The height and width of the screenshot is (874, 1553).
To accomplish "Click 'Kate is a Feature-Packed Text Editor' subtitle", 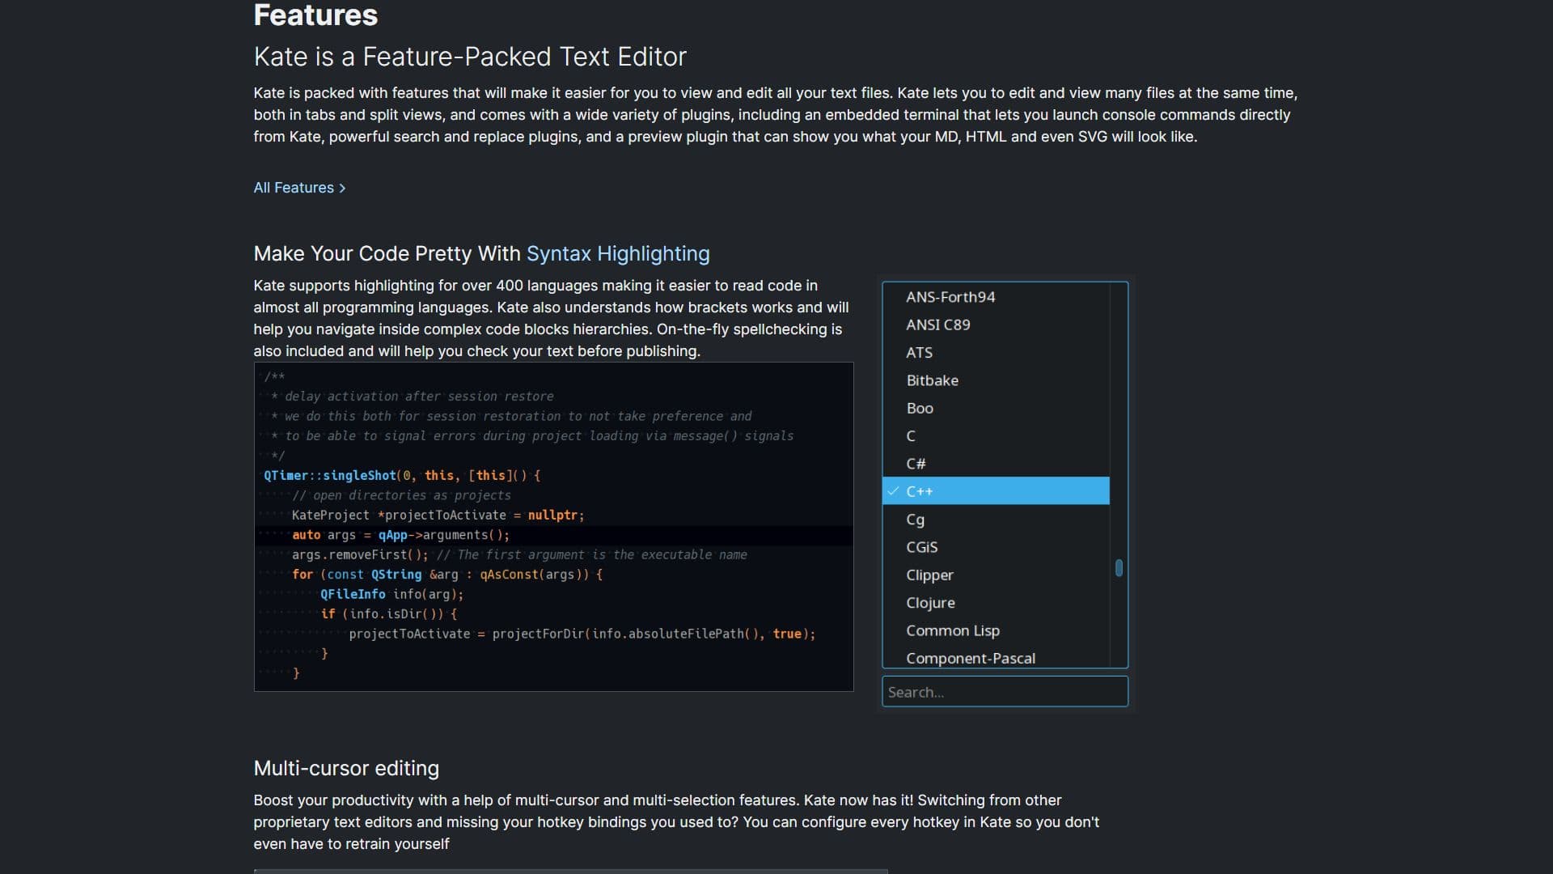I will coord(470,57).
